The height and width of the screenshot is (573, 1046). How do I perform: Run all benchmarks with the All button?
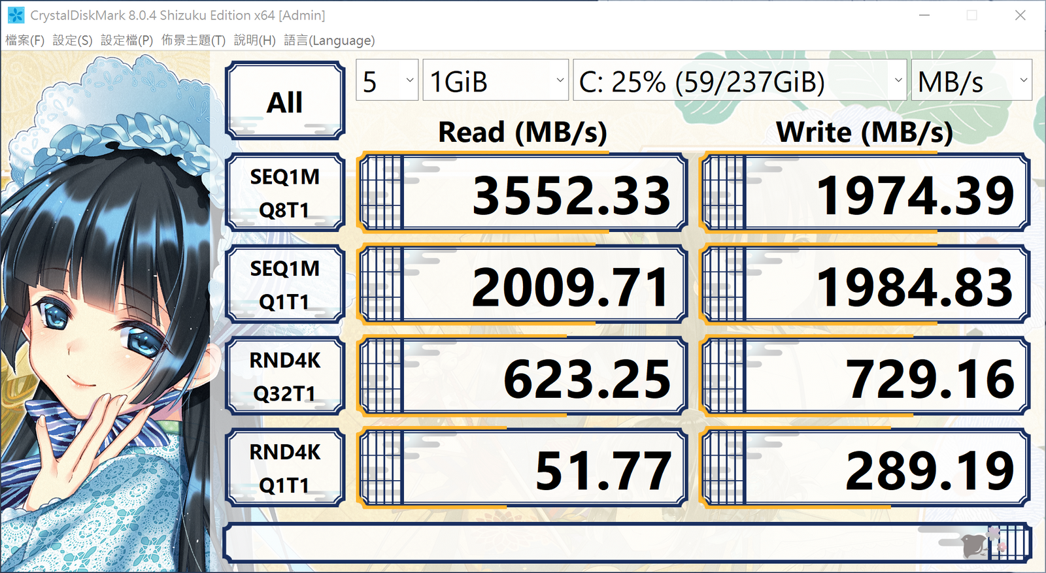tap(285, 101)
